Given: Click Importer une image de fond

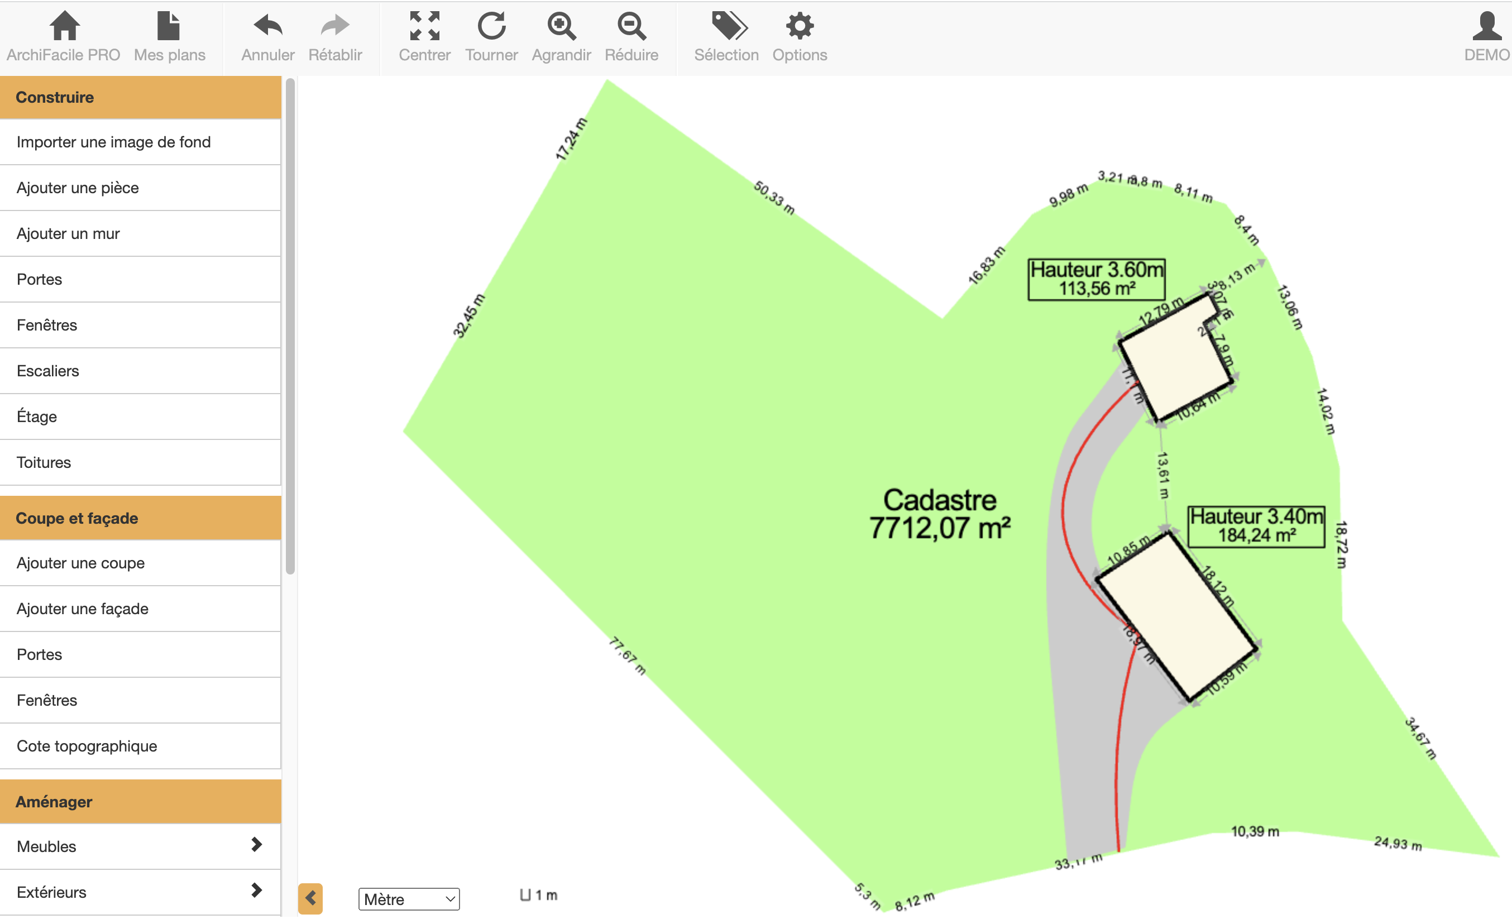Looking at the screenshot, I should coord(113,142).
